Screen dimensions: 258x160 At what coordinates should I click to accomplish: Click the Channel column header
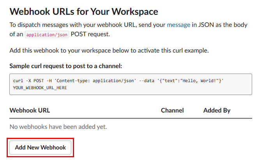click(172, 110)
